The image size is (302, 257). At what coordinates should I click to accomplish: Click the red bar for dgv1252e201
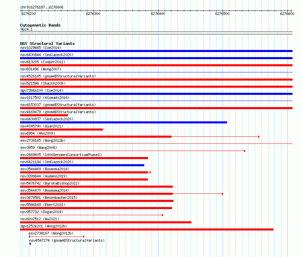(x=147, y=229)
